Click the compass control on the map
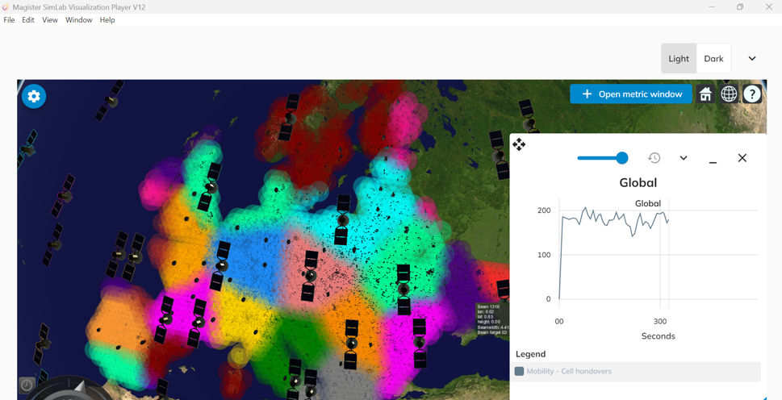 pyautogui.click(x=67, y=390)
